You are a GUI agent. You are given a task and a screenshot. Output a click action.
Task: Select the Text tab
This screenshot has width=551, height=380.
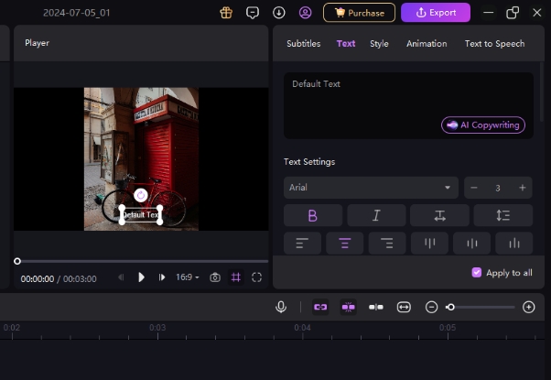[346, 44]
